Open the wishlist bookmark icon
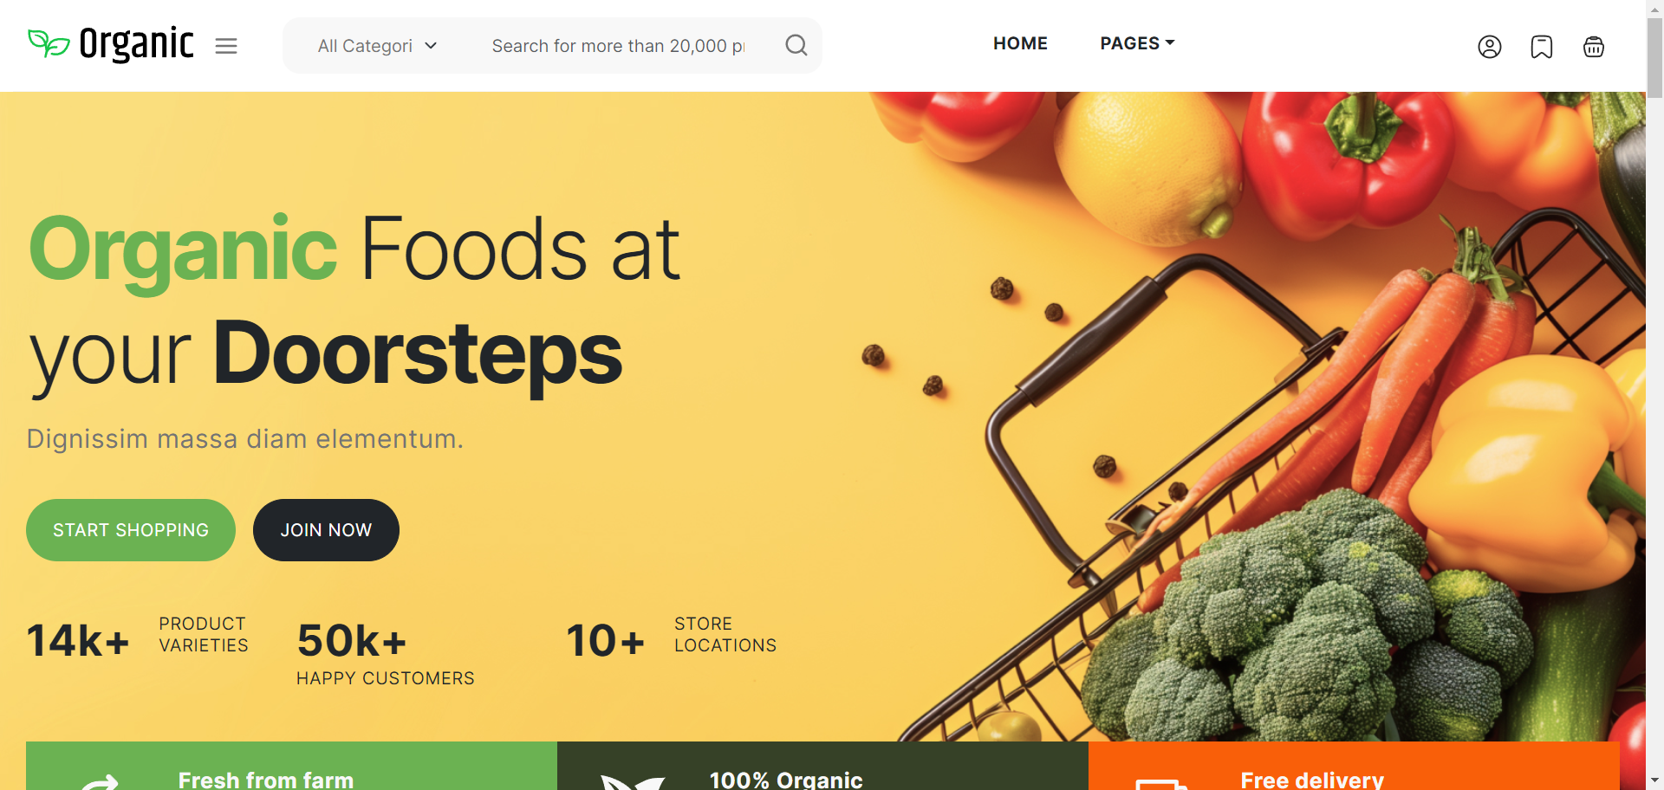This screenshot has height=790, width=1664. (x=1541, y=47)
